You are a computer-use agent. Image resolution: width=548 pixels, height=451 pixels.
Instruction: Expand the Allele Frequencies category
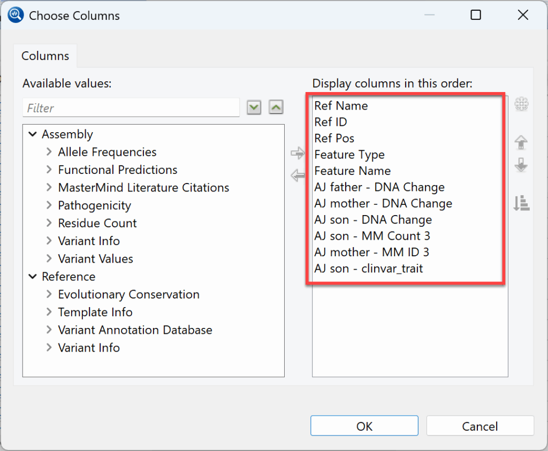pyautogui.click(x=49, y=152)
